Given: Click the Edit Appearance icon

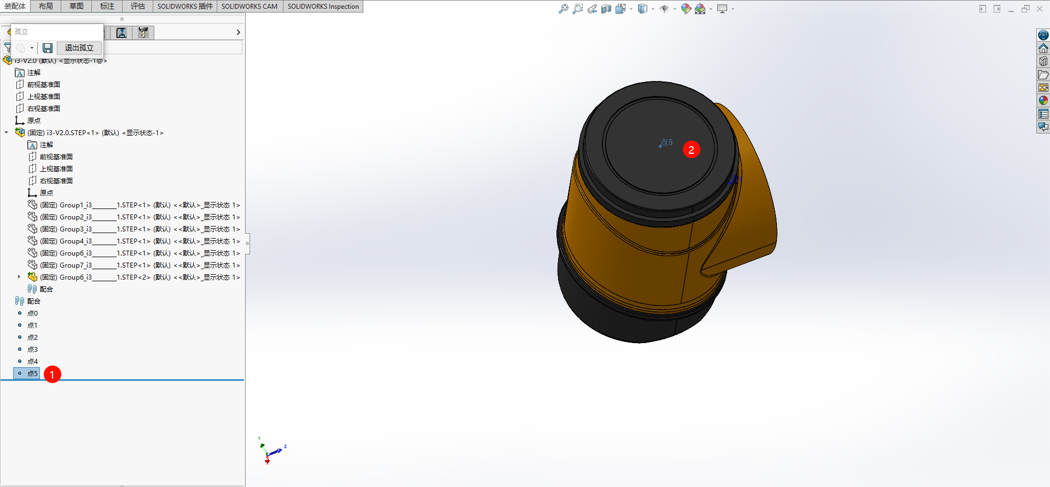Looking at the screenshot, I should click(686, 9).
